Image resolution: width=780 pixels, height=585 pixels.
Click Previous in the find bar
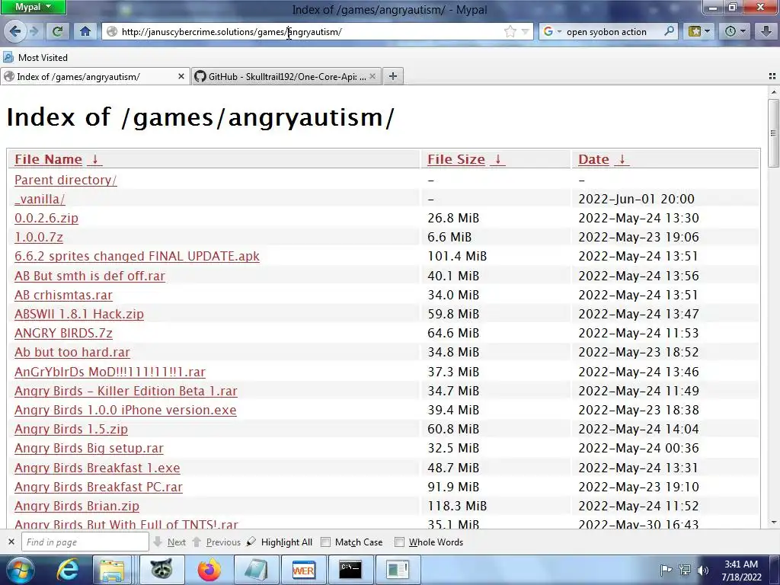(216, 542)
